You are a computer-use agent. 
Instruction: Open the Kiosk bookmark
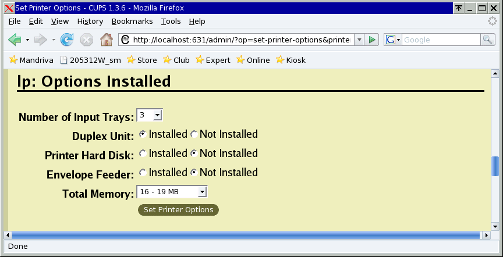[x=291, y=60]
